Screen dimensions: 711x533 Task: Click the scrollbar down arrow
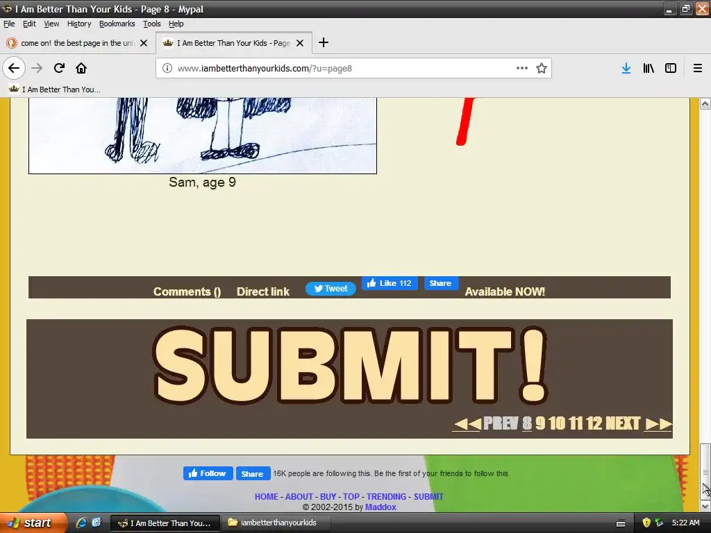[705, 506]
